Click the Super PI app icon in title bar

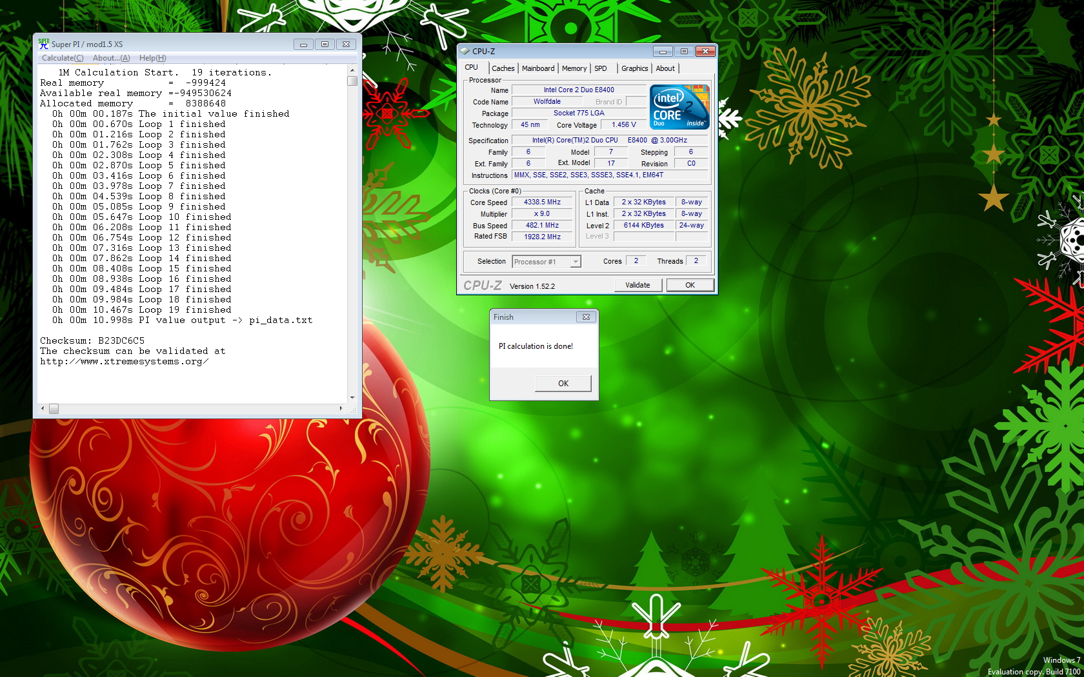tap(44, 44)
